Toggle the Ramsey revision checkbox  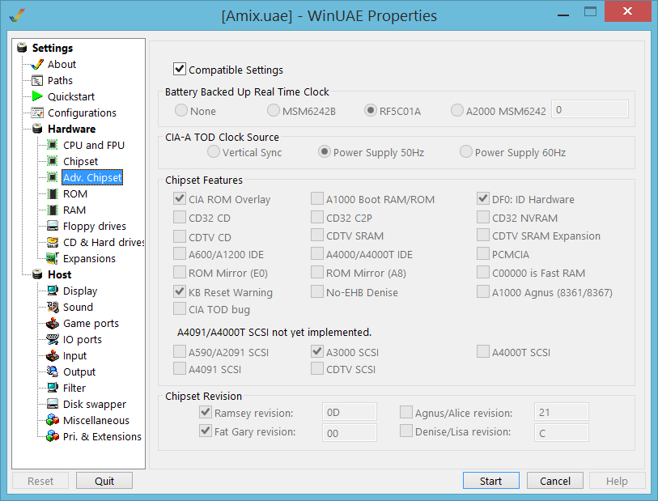(206, 412)
